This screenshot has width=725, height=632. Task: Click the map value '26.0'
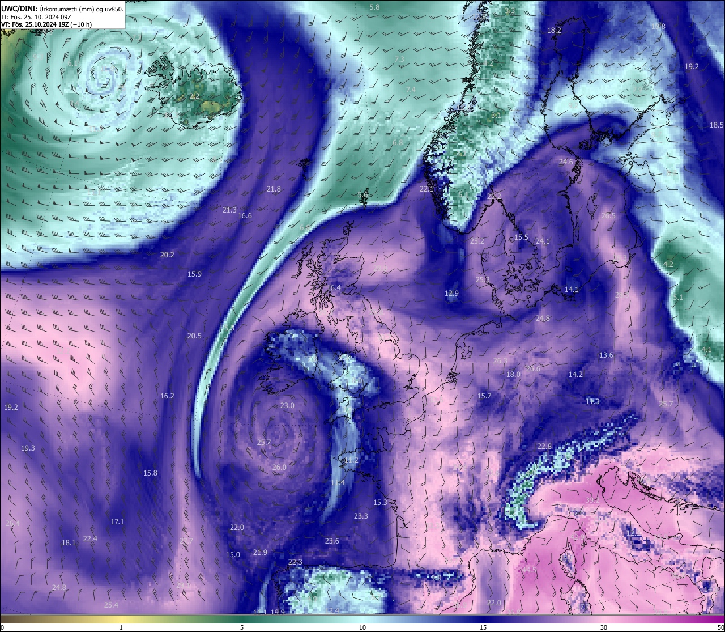pyautogui.click(x=279, y=467)
